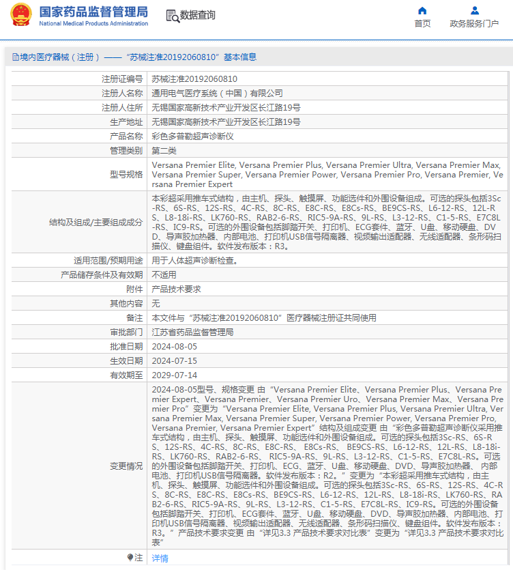Click product name 彩色多普勒超声诊断仪
Screen dimensions: 513x570
click(192, 137)
